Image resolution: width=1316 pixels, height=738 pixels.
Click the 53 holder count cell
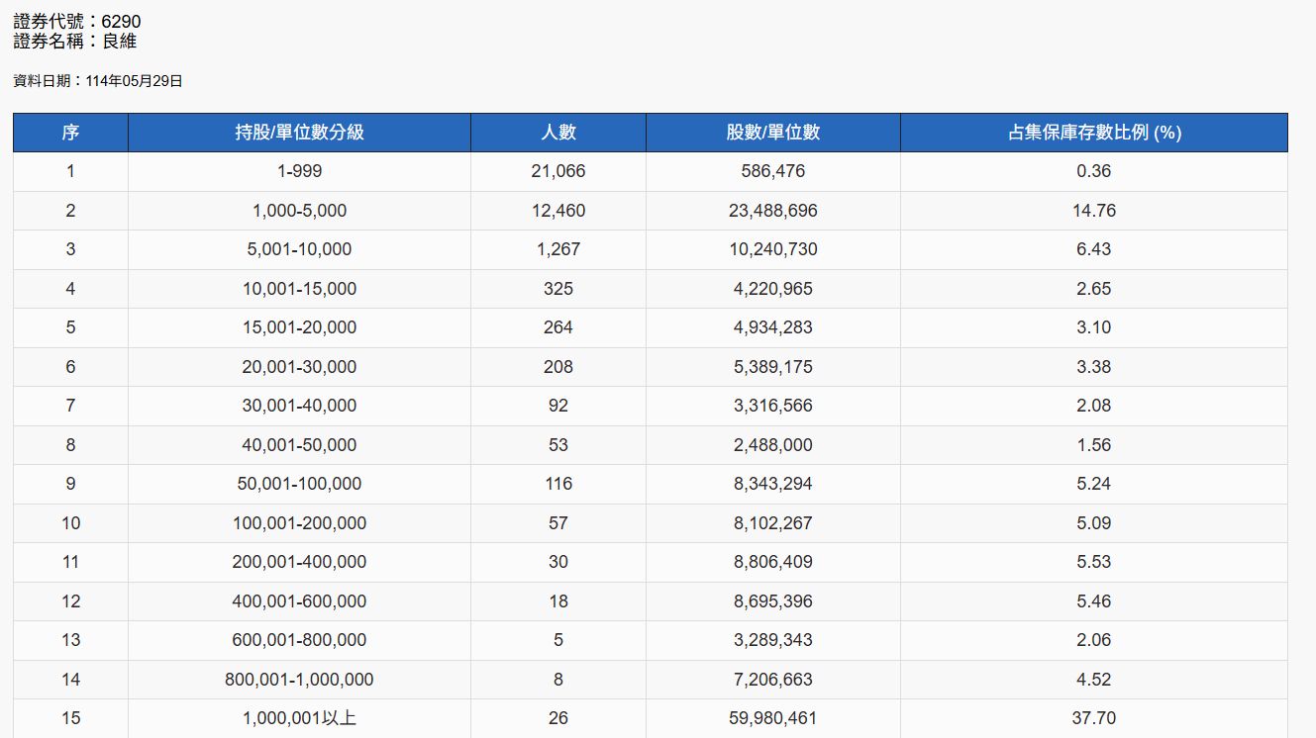point(558,445)
